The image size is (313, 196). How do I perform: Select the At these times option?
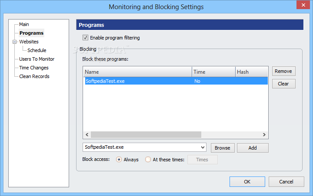148,160
